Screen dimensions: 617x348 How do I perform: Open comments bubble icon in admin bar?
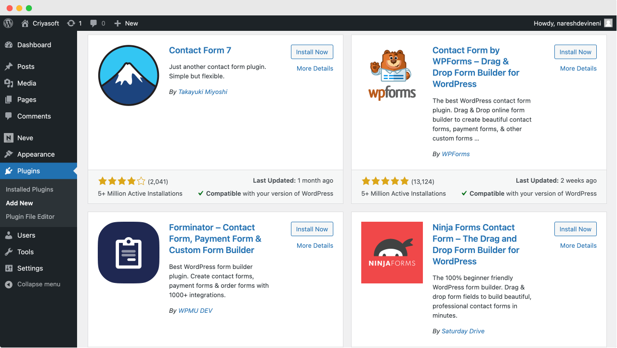(x=93, y=23)
